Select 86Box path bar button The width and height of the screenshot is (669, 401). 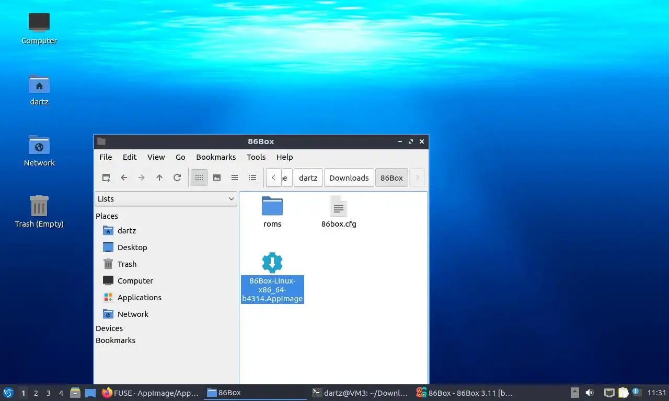[x=391, y=178]
